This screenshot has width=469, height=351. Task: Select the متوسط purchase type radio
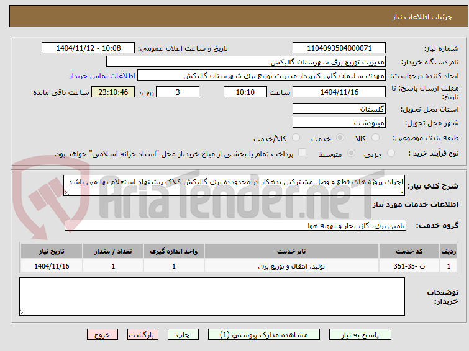pos(351,153)
